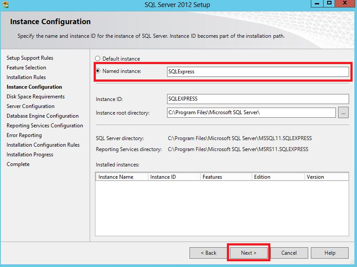Click the Named instance text field
Screen dimensions: 357x267
[x=258, y=72]
